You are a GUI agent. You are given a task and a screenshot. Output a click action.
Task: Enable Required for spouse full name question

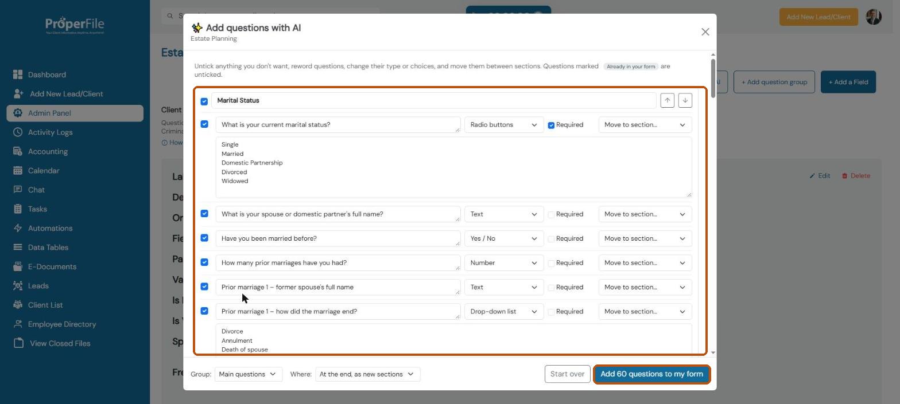pyautogui.click(x=551, y=214)
